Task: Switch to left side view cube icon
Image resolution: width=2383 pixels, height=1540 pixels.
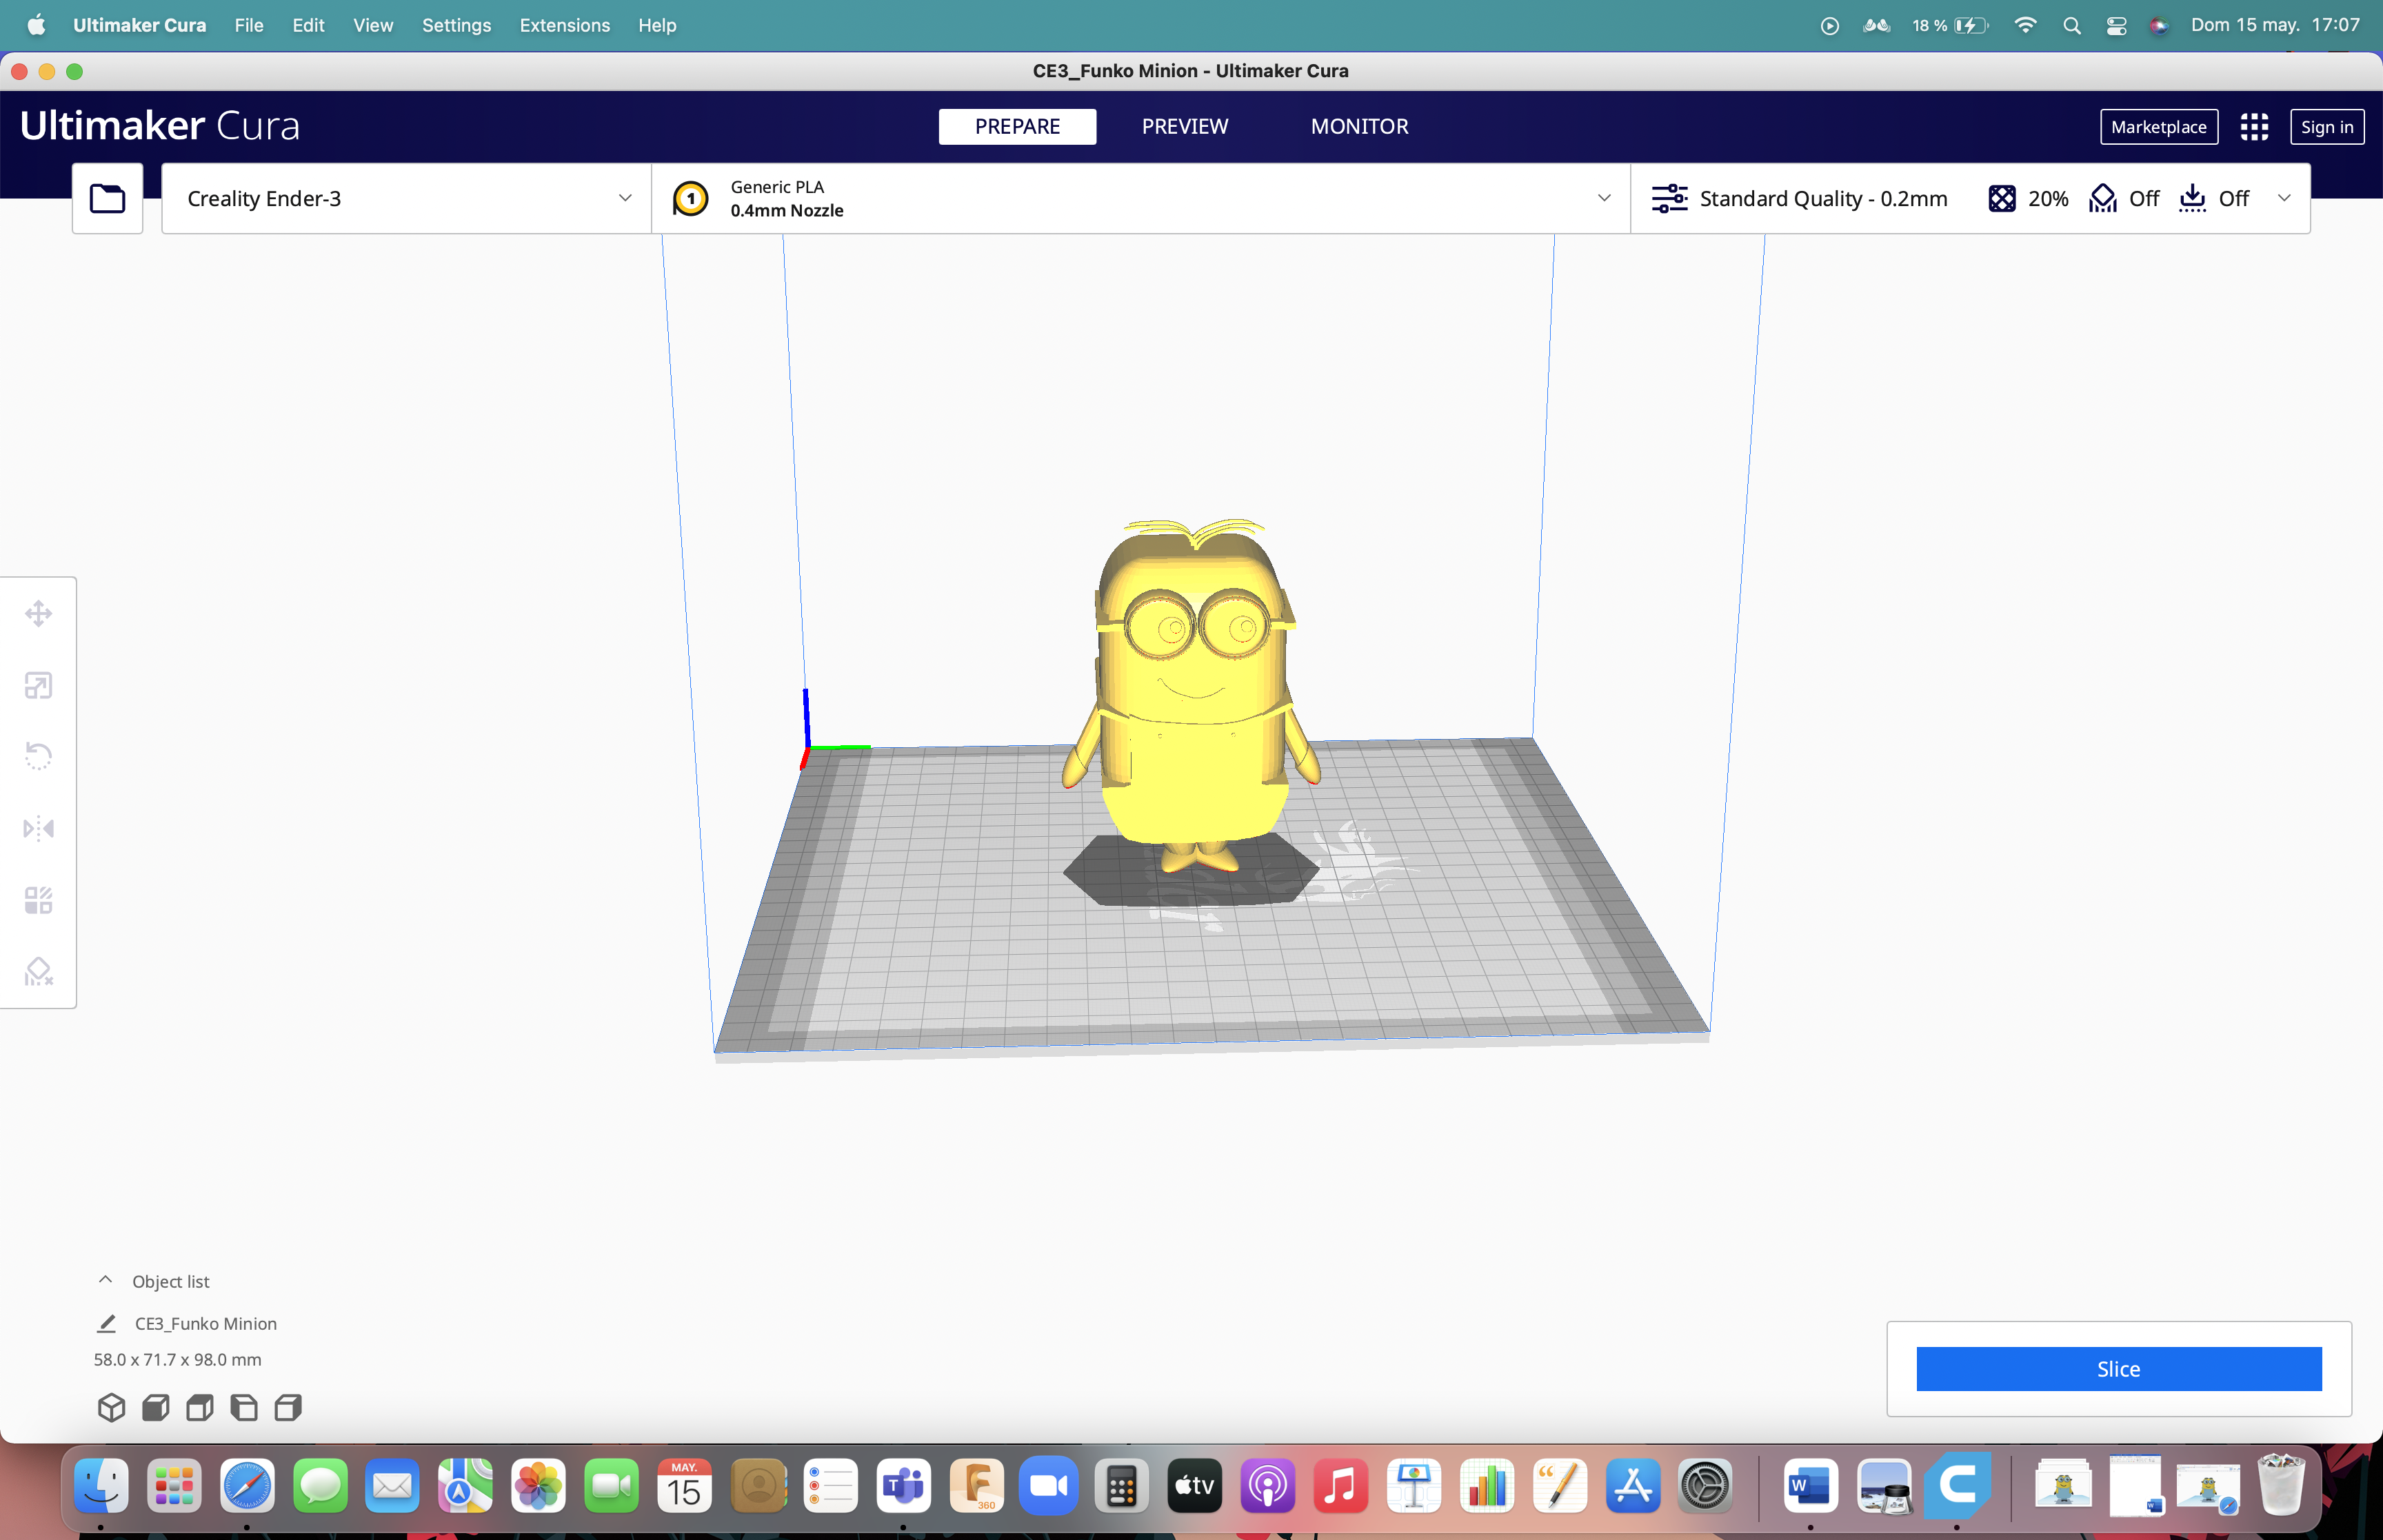Action: [244, 1408]
